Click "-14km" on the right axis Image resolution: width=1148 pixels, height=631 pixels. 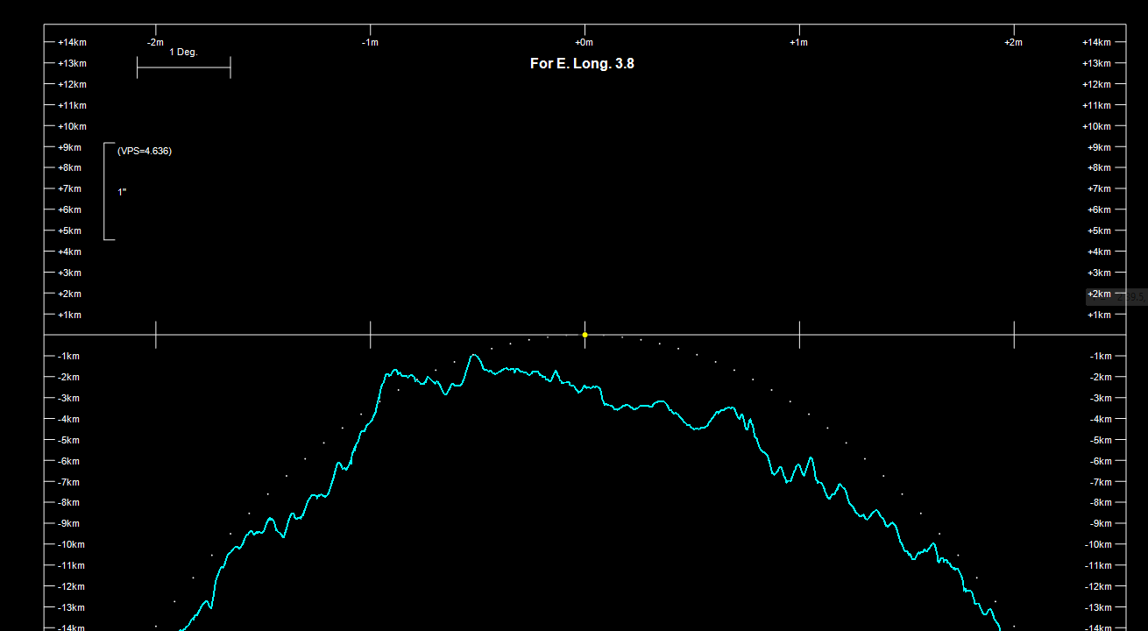point(1101,627)
